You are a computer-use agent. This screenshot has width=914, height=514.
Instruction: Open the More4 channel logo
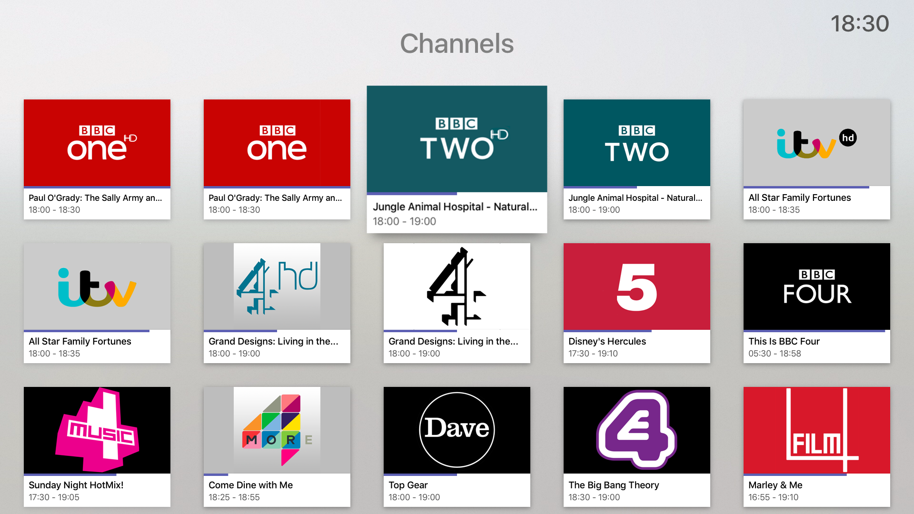tap(277, 430)
